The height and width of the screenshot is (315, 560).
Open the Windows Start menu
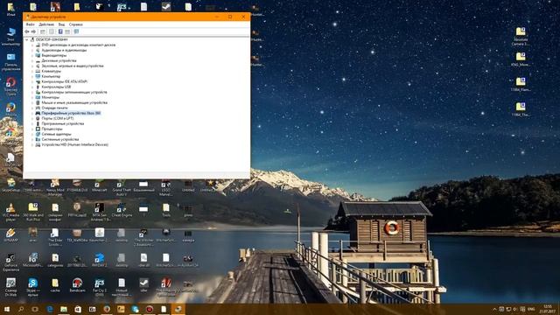pyautogui.click(x=7, y=309)
